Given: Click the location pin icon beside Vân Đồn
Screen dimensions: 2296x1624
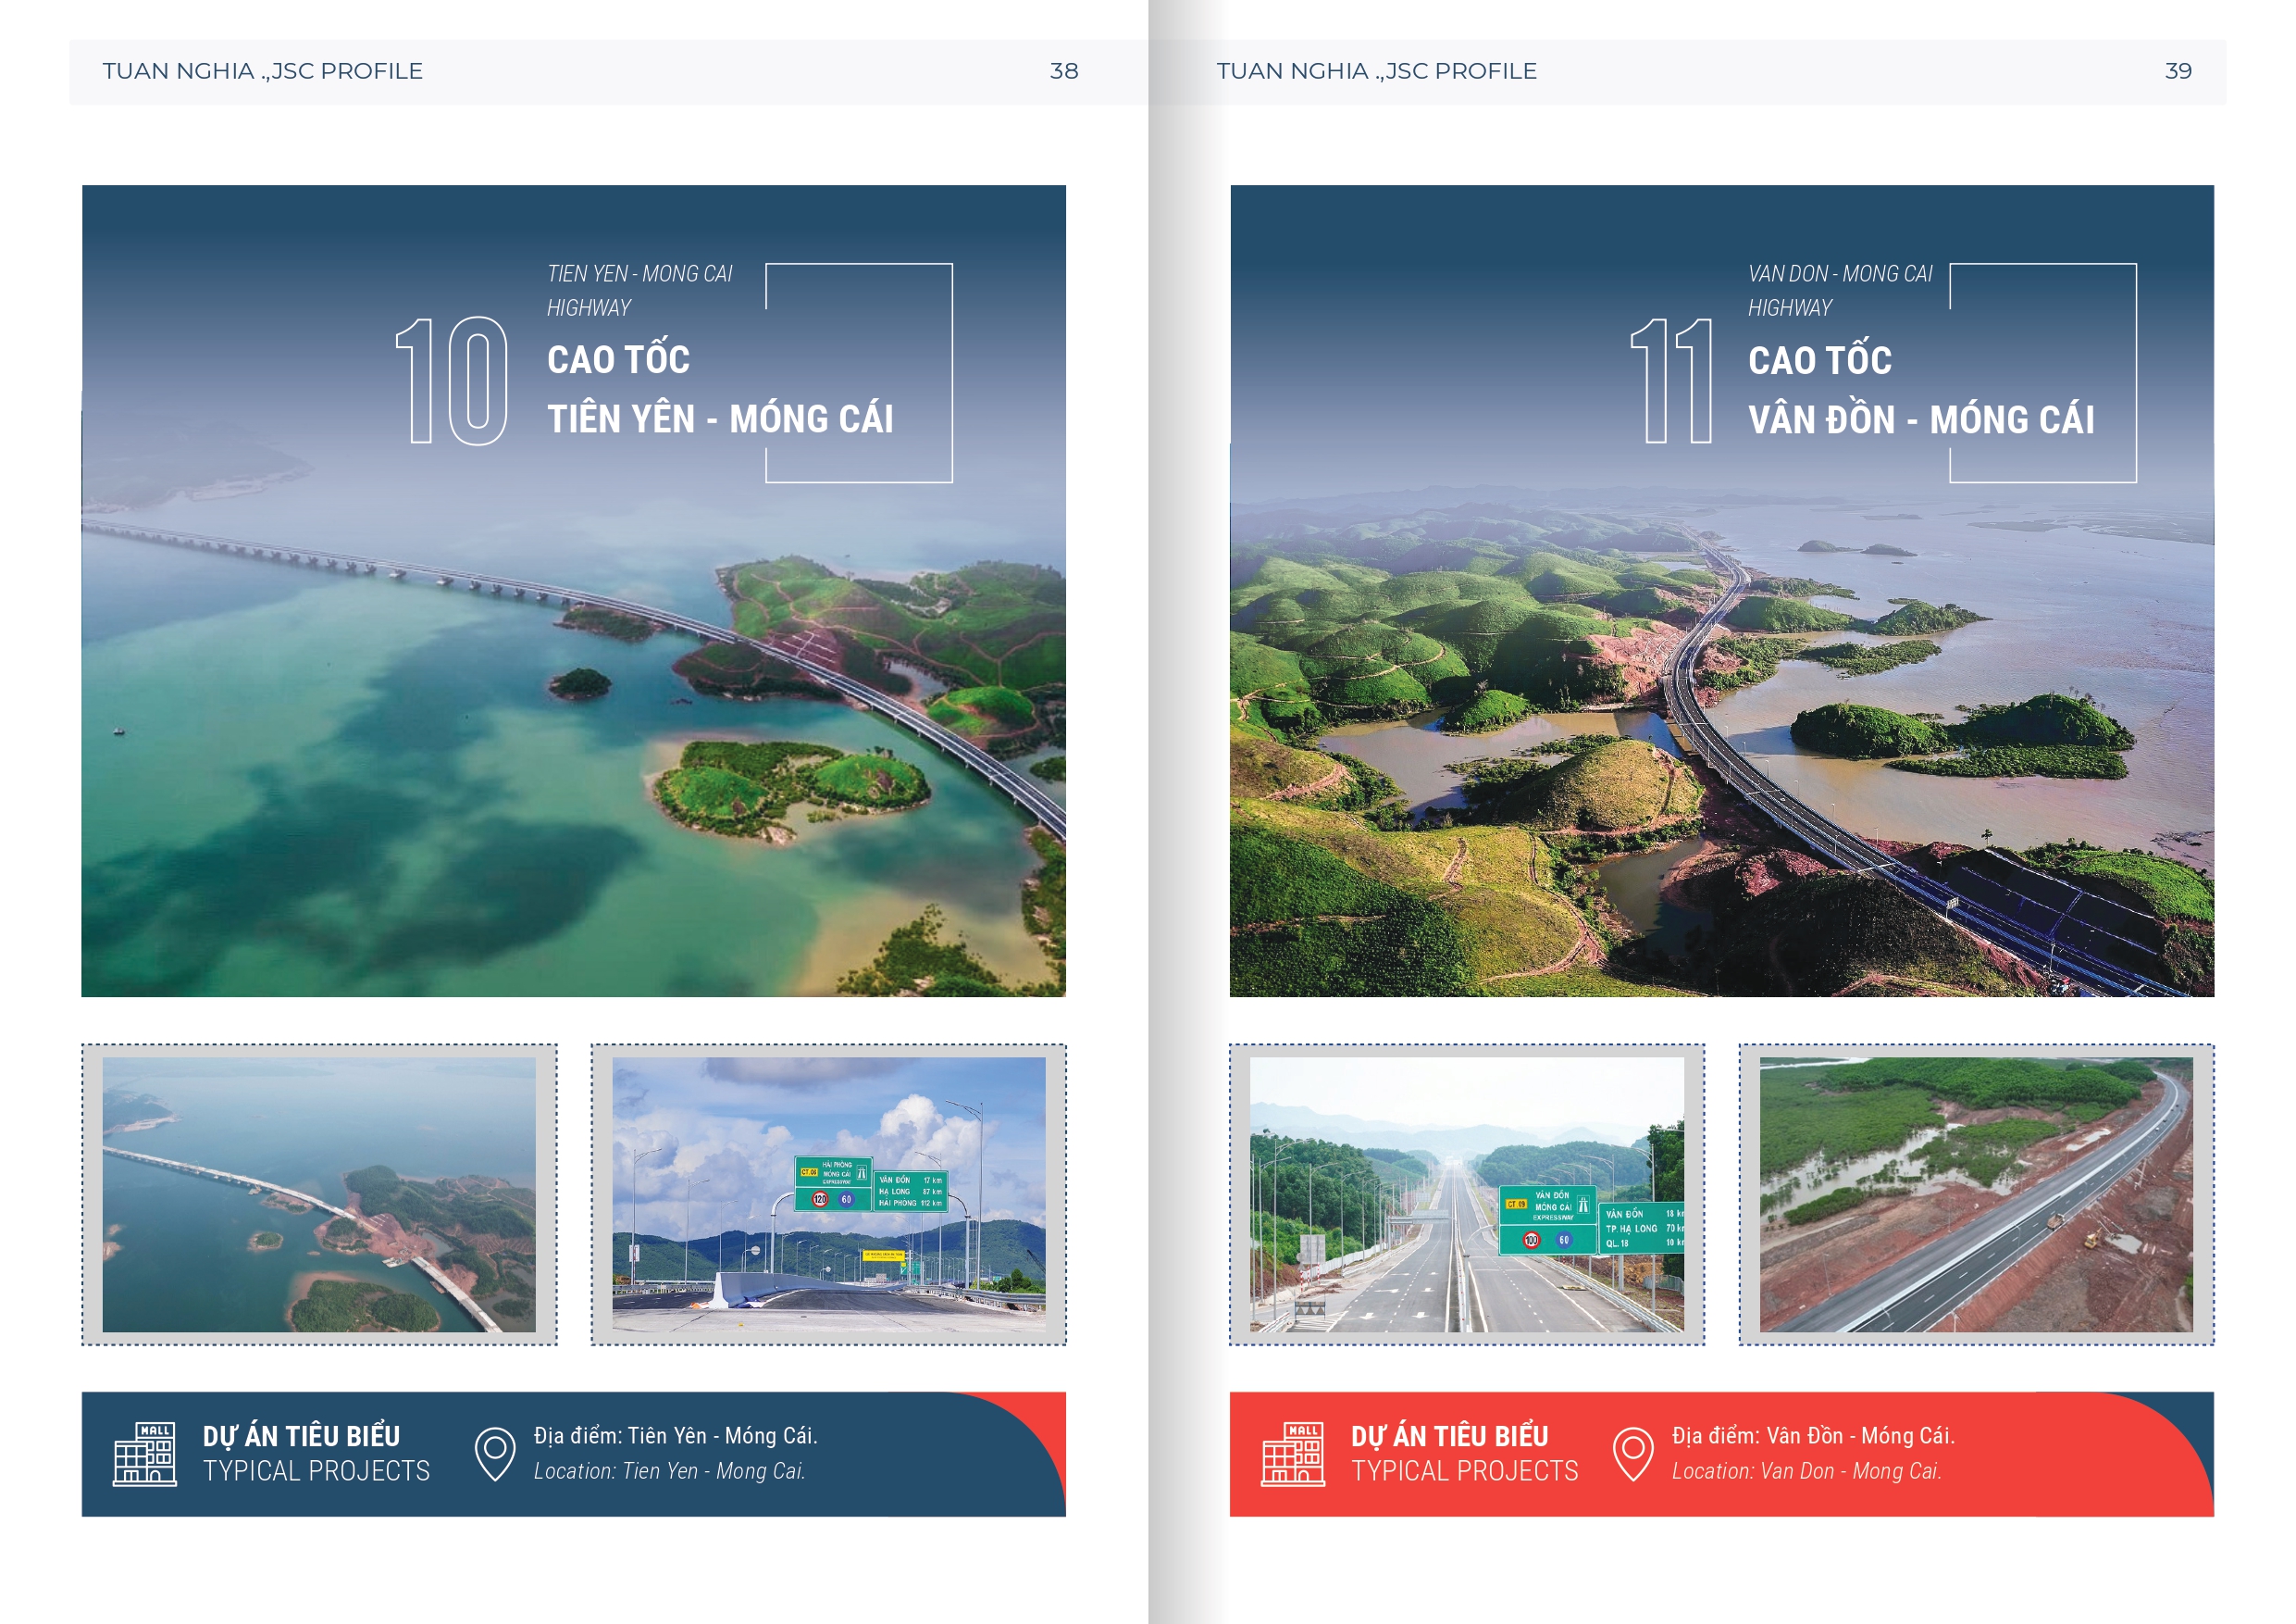Looking at the screenshot, I should (x=1633, y=1453).
